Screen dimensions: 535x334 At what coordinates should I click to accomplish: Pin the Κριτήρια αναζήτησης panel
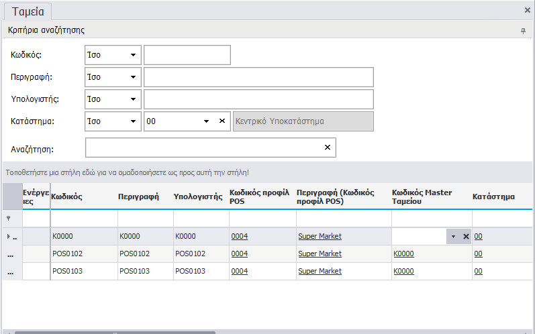pyautogui.click(x=523, y=31)
